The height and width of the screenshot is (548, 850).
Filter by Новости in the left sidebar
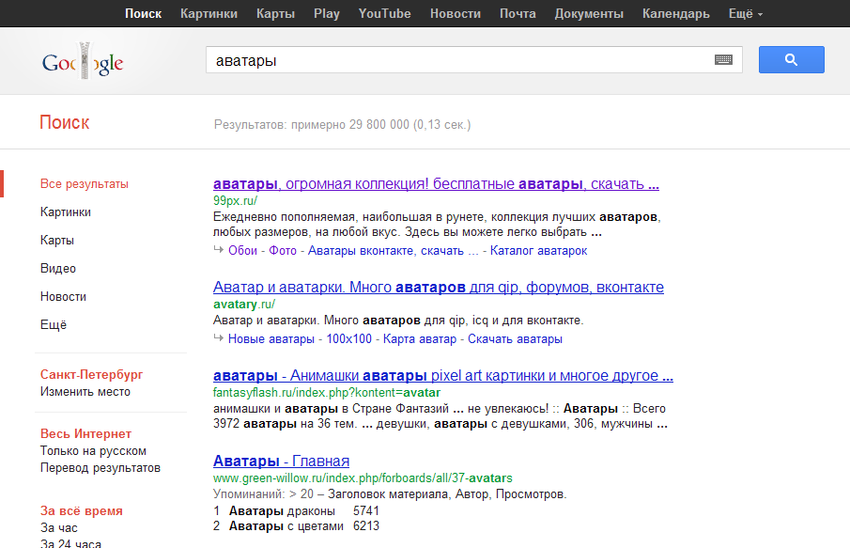(63, 297)
